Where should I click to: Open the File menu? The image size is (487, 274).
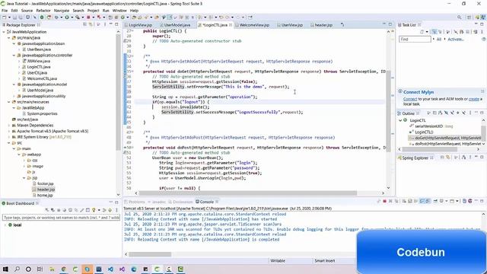(x=5, y=11)
